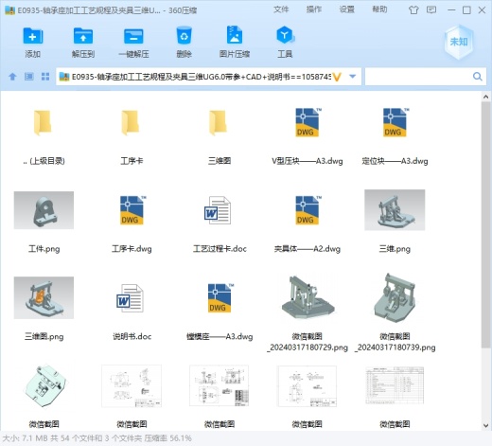
Task: Click the status bar size and compression text
Action: click(97, 438)
